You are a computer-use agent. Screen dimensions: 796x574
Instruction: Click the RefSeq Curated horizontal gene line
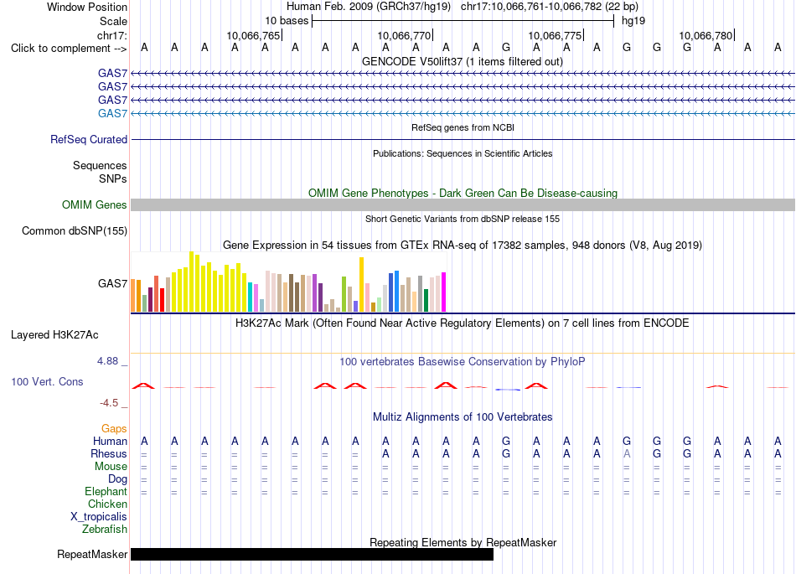click(x=463, y=140)
